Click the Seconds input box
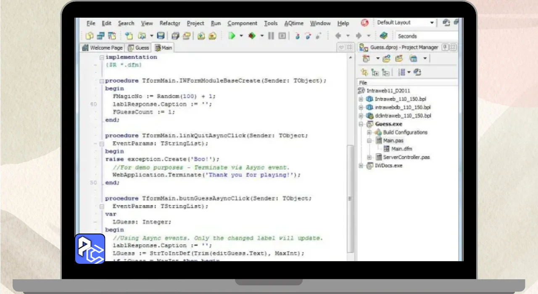The width and height of the screenshot is (538, 294). (425, 36)
